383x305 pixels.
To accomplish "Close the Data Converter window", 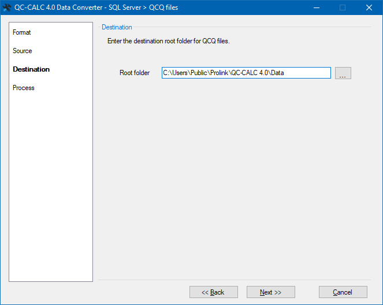I will 369,8.
